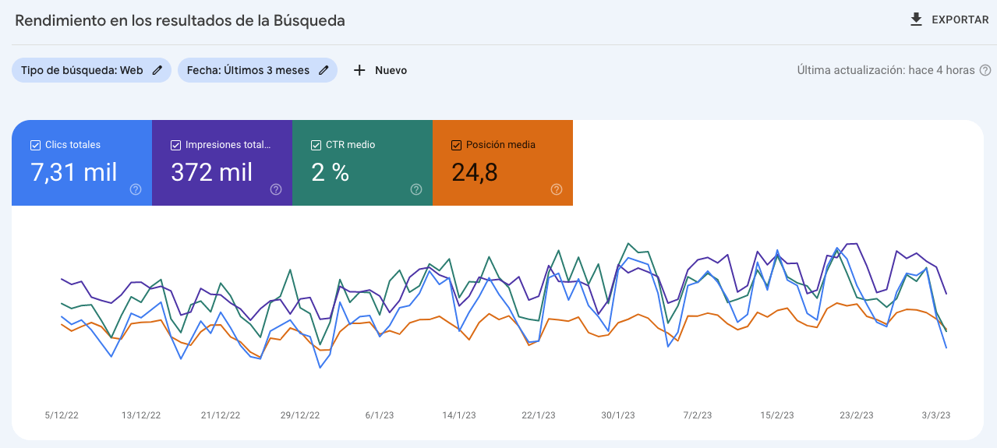The height and width of the screenshot is (448, 997).
Task: Open help icon on Clics totales card
Action: (x=136, y=189)
